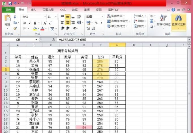Apply the red font color A

pos(42,29)
